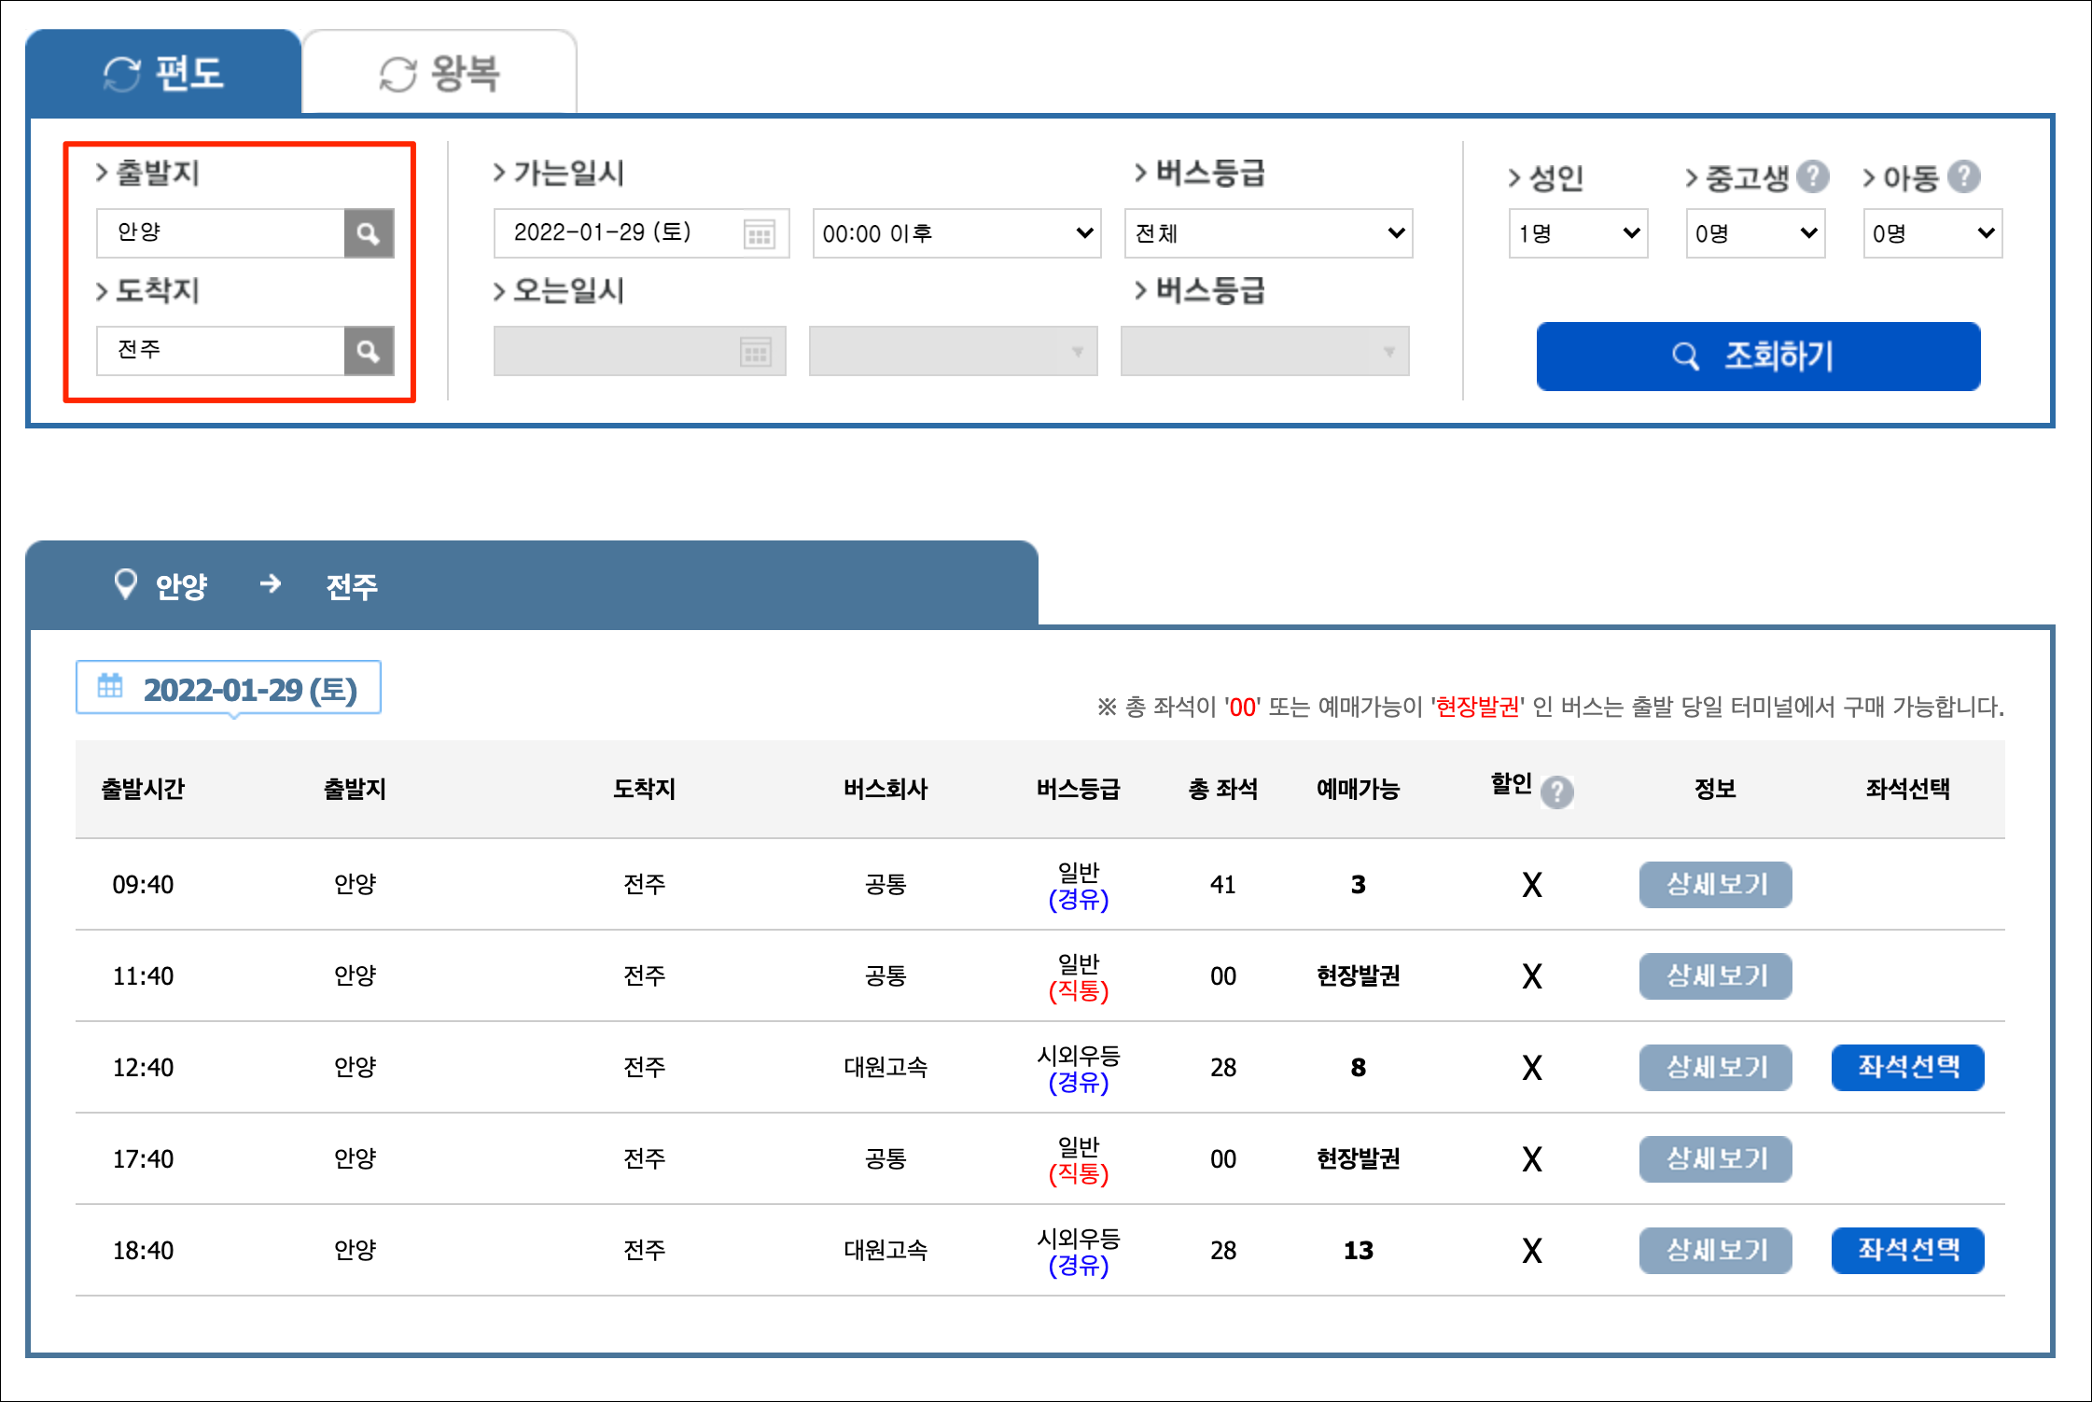The width and height of the screenshot is (2092, 1402).
Task: Click the search icon next to 출발지 안양
Action: click(x=369, y=233)
